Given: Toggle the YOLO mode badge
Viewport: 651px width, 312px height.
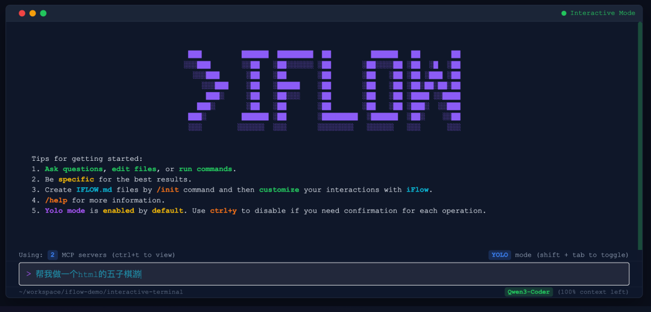Looking at the screenshot, I should [500, 255].
